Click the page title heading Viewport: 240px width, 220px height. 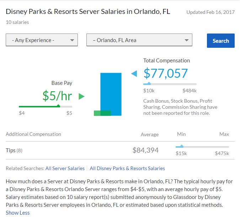(x=88, y=11)
